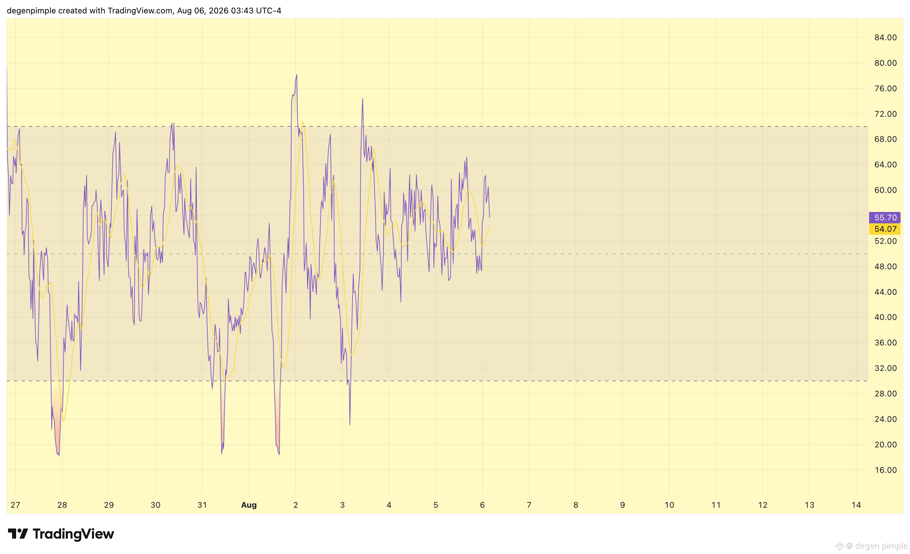Select date 13 on the time axis
This screenshot has height=554, width=910.
coord(810,505)
